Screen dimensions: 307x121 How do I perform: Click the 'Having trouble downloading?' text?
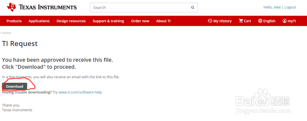(x=27, y=92)
